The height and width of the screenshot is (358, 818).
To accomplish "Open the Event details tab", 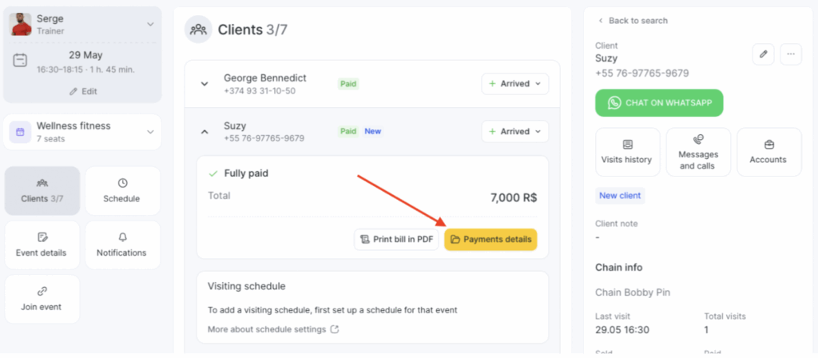I will 42,245.
